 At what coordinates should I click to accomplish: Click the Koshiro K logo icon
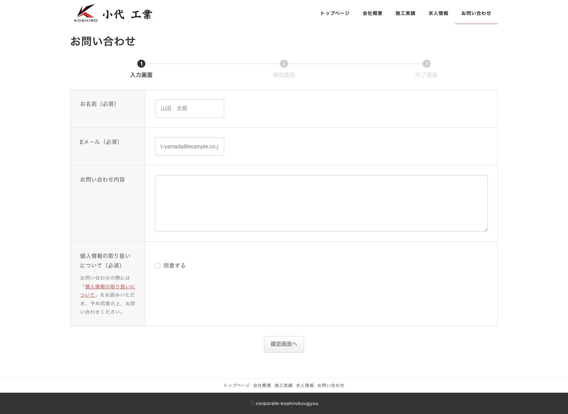pyautogui.click(x=86, y=13)
